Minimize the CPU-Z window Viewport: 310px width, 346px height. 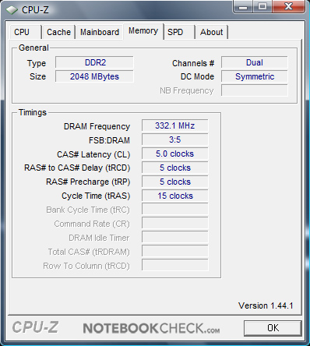pyautogui.click(x=243, y=6)
